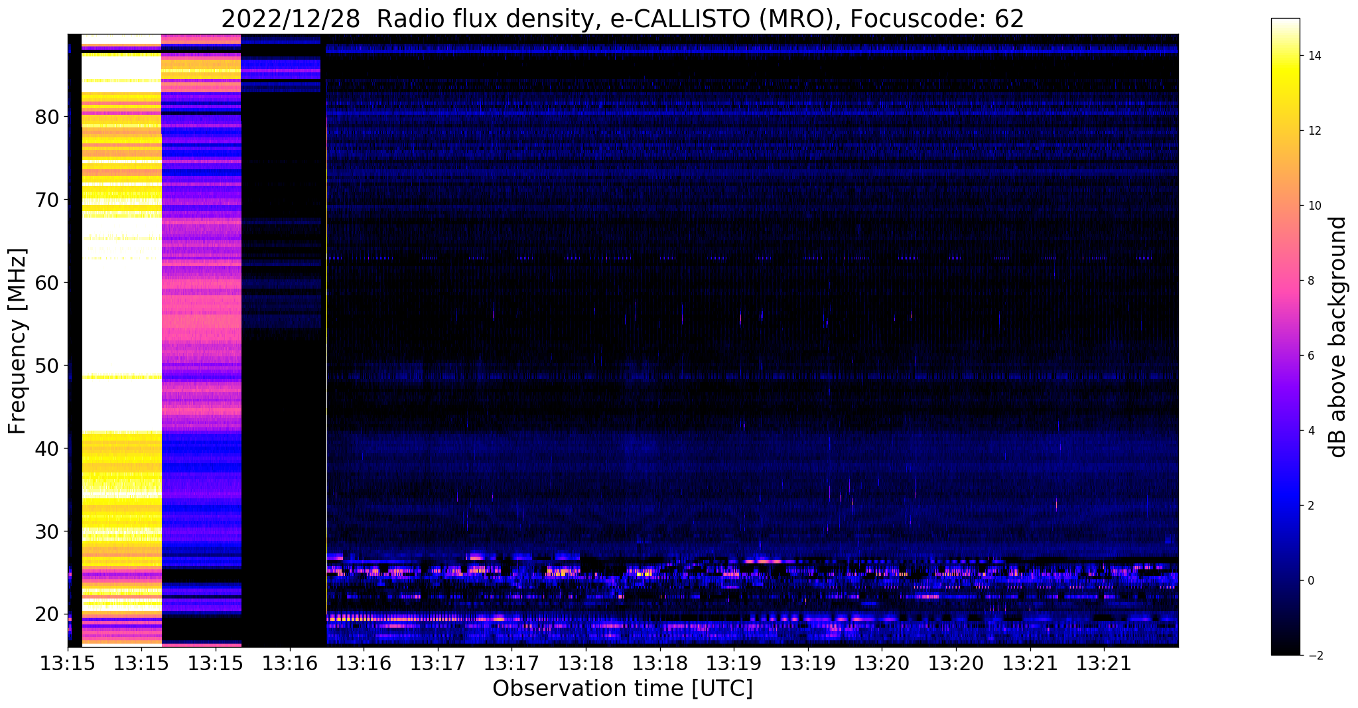Click the 'Frequency [MHz]' y-axis label

tap(18, 341)
